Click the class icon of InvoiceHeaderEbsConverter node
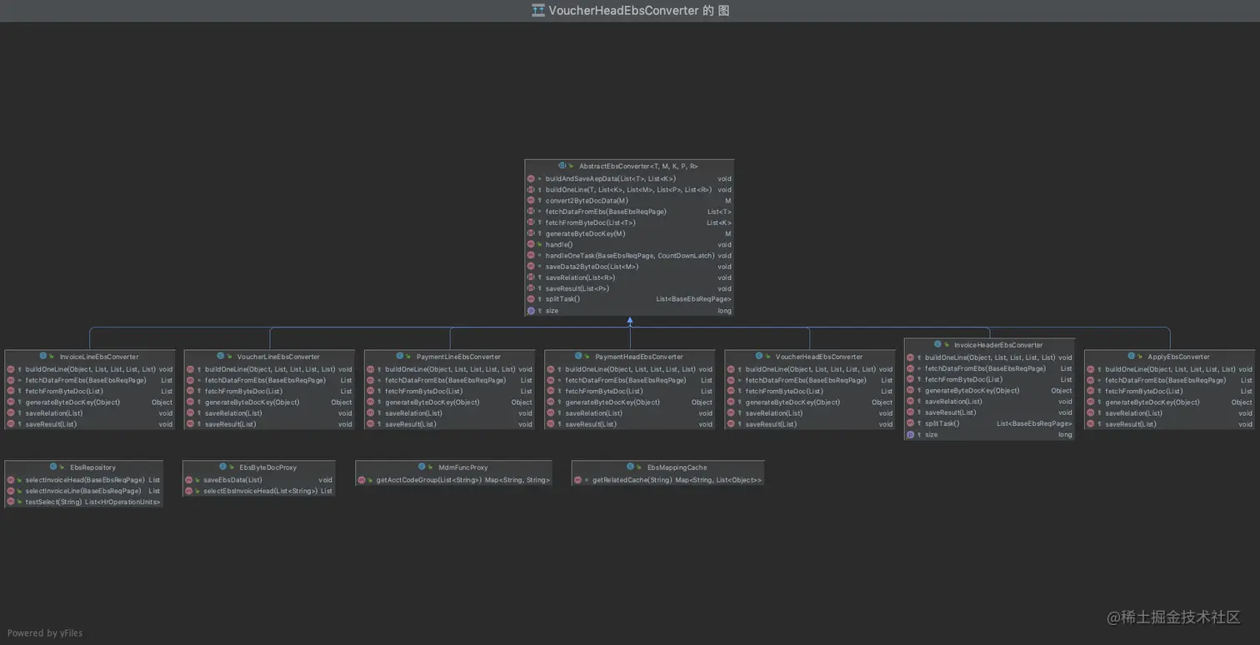The height and width of the screenshot is (645, 1260). click(937, 344)
